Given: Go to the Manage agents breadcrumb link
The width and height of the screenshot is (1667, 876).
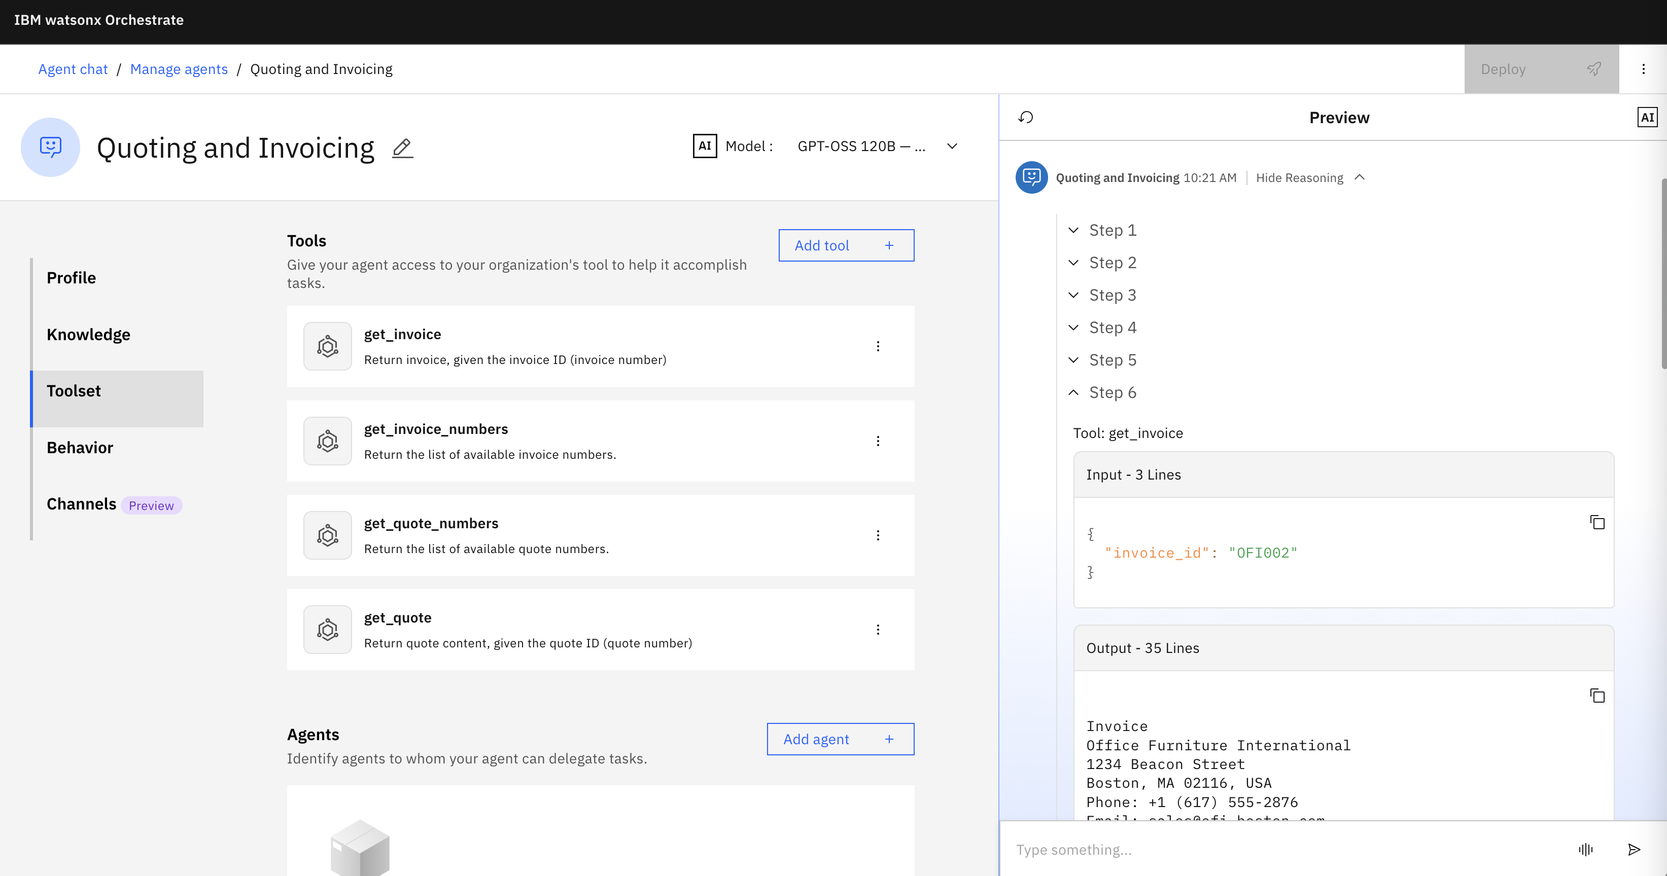Looking at the screenshot, I should (179, 69).
